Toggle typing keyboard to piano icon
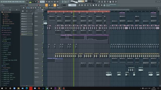 pos(47,5)
